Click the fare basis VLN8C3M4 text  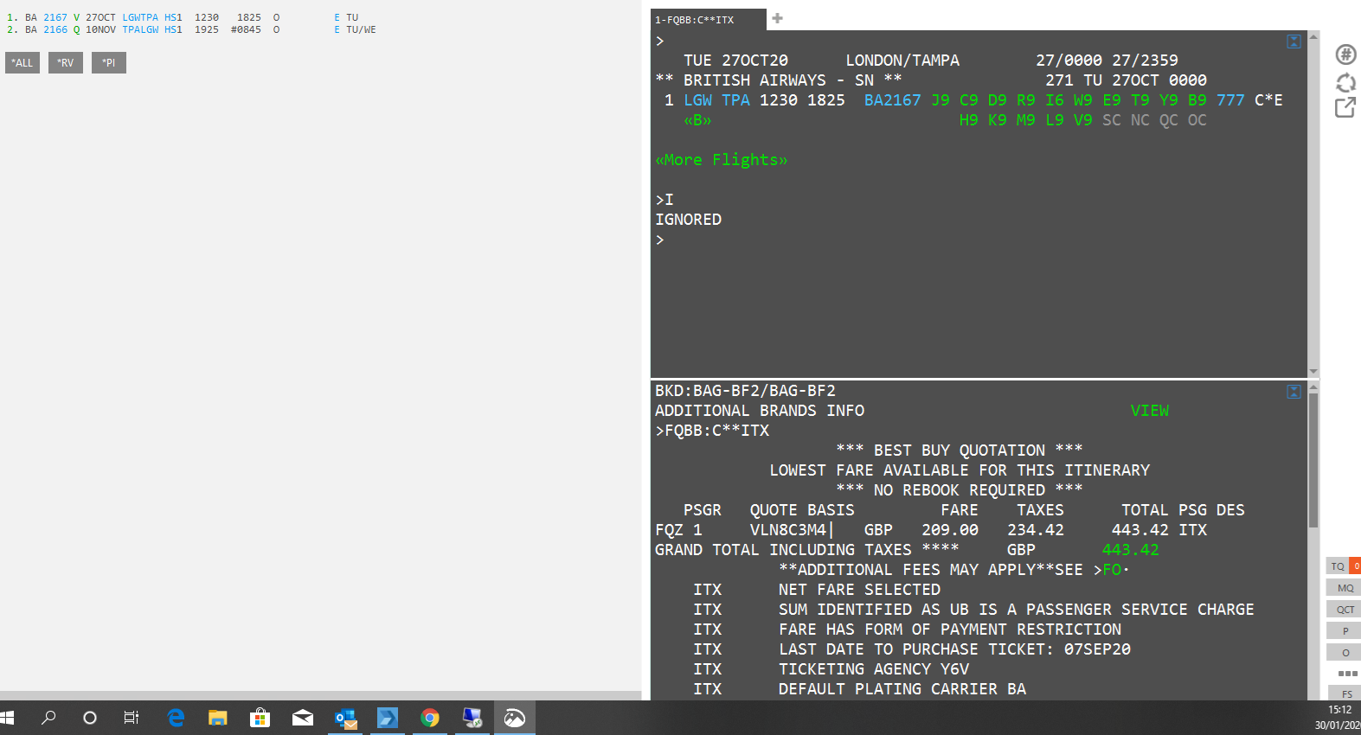(787, 530)
